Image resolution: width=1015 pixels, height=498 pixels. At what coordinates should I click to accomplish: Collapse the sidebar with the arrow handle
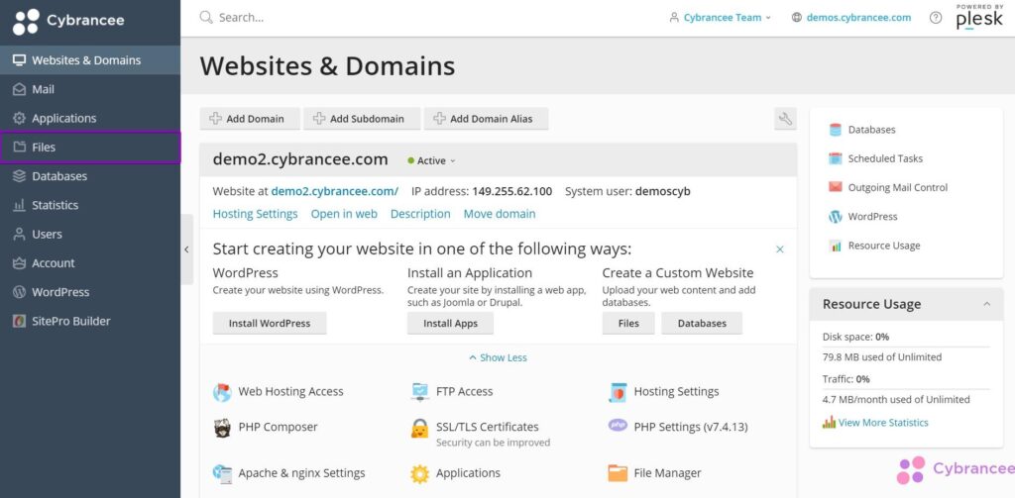(x=186, y=249)
